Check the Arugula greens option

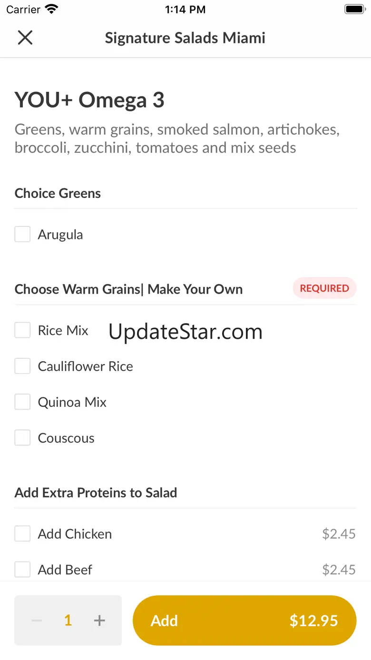tap(22, 234)
